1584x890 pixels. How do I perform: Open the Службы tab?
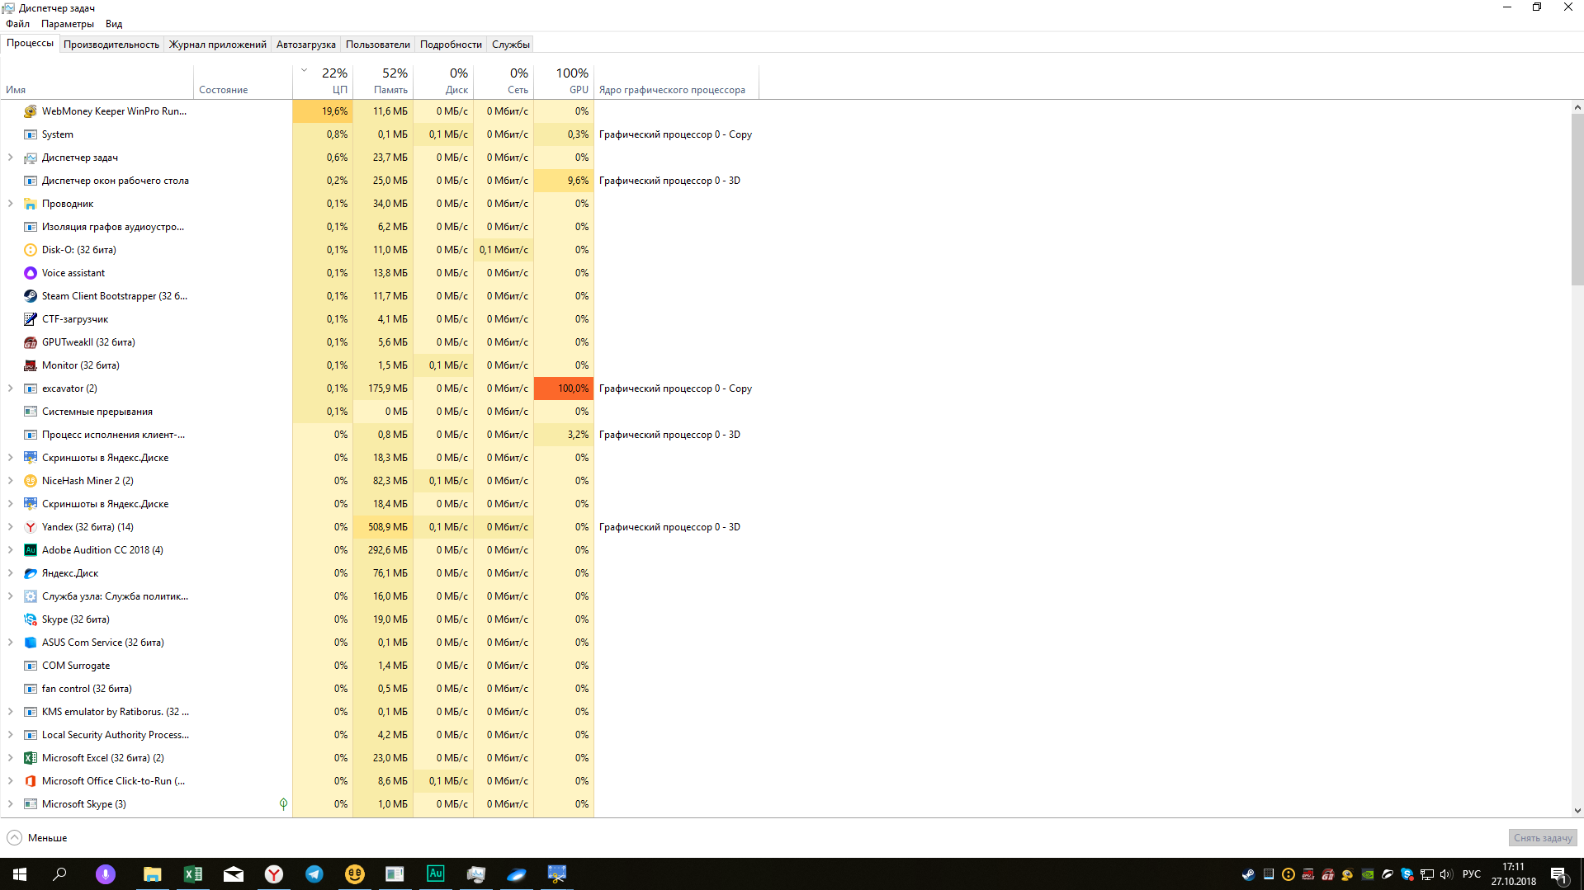click(511, 45)
